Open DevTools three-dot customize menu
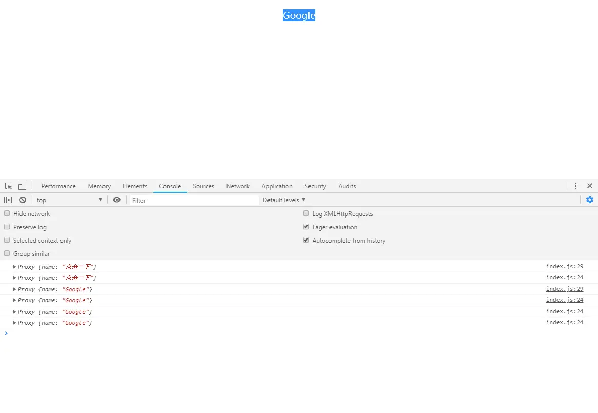The width and height of the screenshot is (598, 413). pyautogui.click(x=575, y=186)
